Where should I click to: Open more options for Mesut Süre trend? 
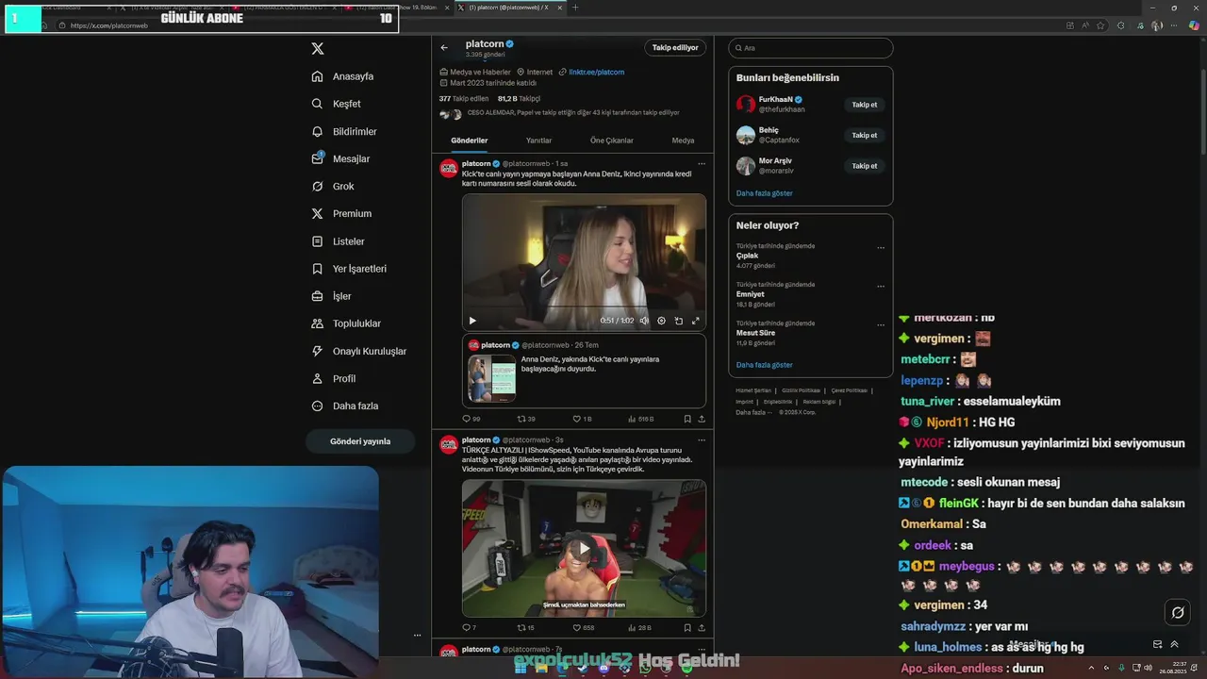pos(881,325)
